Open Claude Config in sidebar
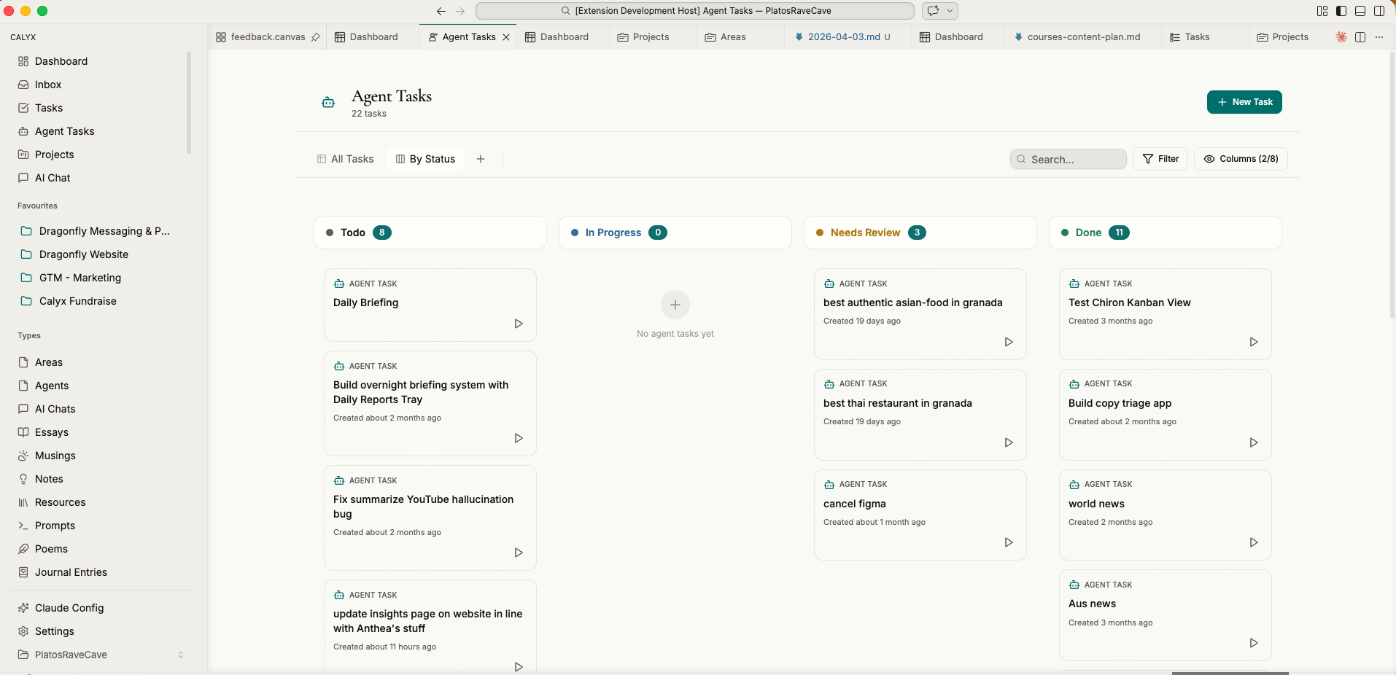The image size is (1396, 675). [x=69, y=608]
